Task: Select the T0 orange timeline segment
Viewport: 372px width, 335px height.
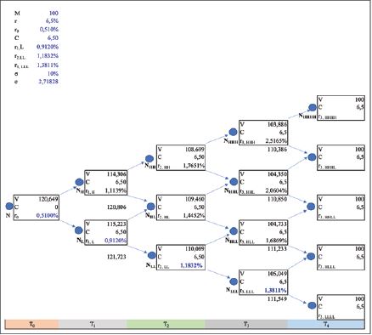Action: click(x=32, y=324)
